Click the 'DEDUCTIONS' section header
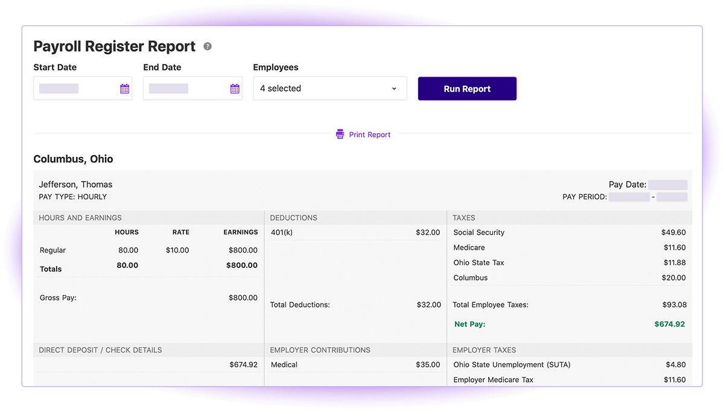The image size is (724, 412). [294, 218]
